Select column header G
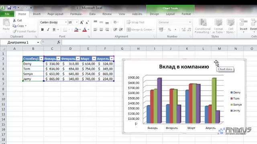The image size is (257, 144). coord(122,49)
